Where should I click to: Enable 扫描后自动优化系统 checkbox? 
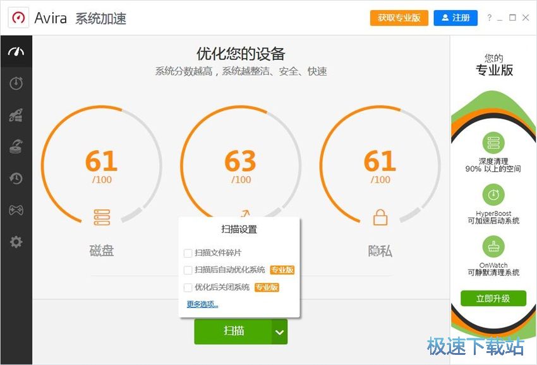tap(188, 270)
